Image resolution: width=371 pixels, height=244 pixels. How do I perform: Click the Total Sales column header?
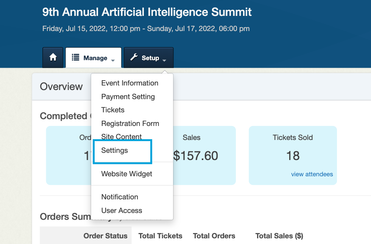pyautogui.click(x=279, y=236)
